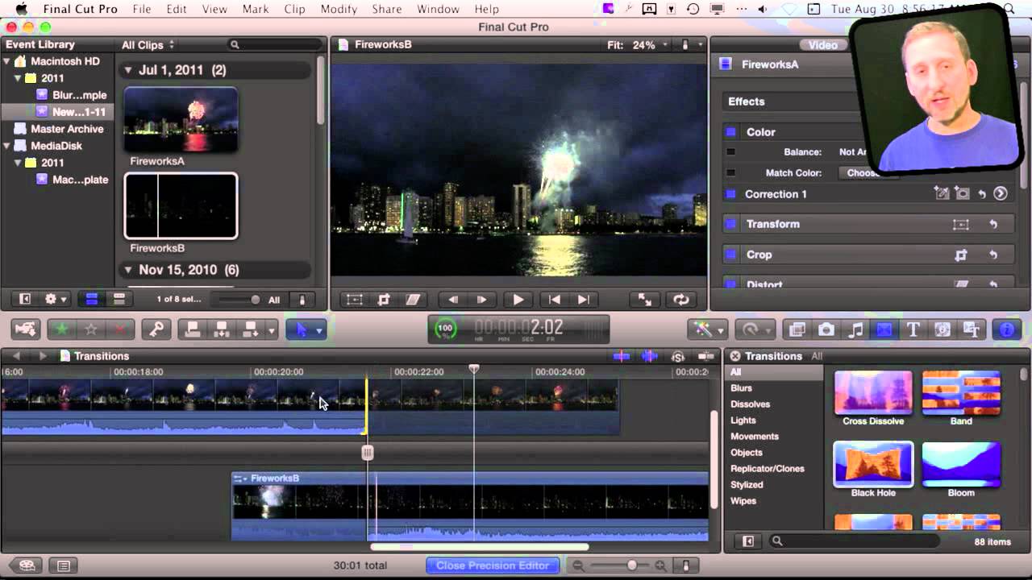
Task: Click the Crop tool under the viewer
Action: point(384,300)
